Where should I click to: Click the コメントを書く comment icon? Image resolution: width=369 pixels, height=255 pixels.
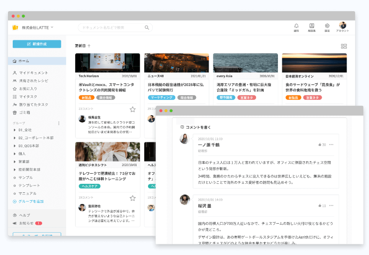click(182, 127)
